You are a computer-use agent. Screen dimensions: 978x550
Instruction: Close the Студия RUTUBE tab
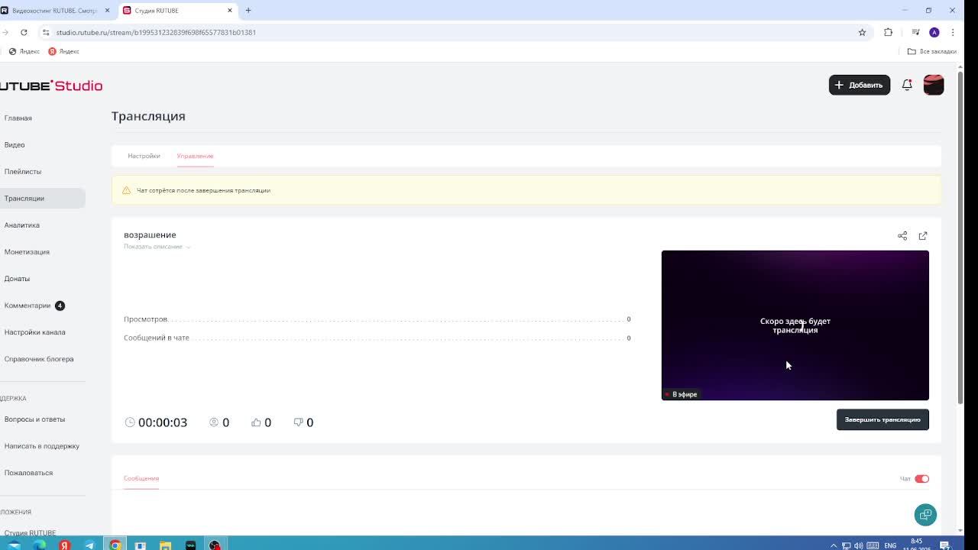coord(230,10)
